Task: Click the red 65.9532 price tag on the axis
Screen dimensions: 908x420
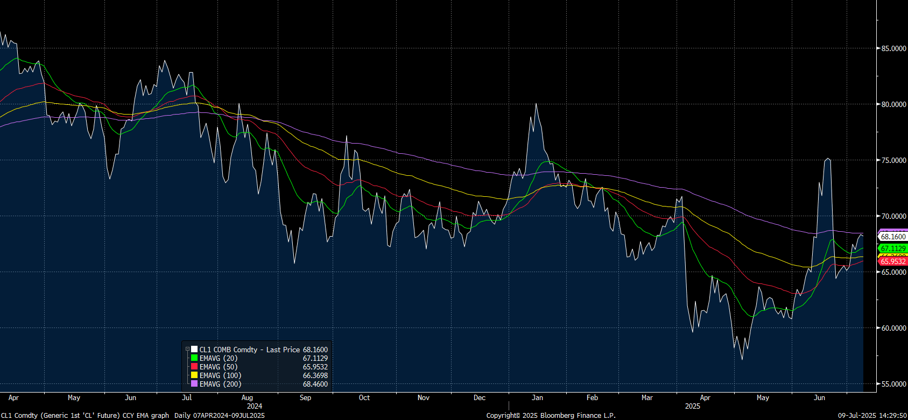Action: [893, 261]
